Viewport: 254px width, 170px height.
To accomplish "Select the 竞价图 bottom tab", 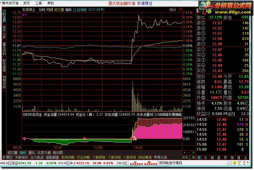I will (x=58, y=153).
